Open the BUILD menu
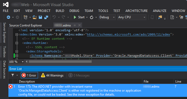This screenshot has height=99, width=187. (x=60, y=11)
